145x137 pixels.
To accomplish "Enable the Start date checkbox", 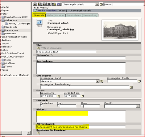I will pyautogui.click(x=58, y=106).
